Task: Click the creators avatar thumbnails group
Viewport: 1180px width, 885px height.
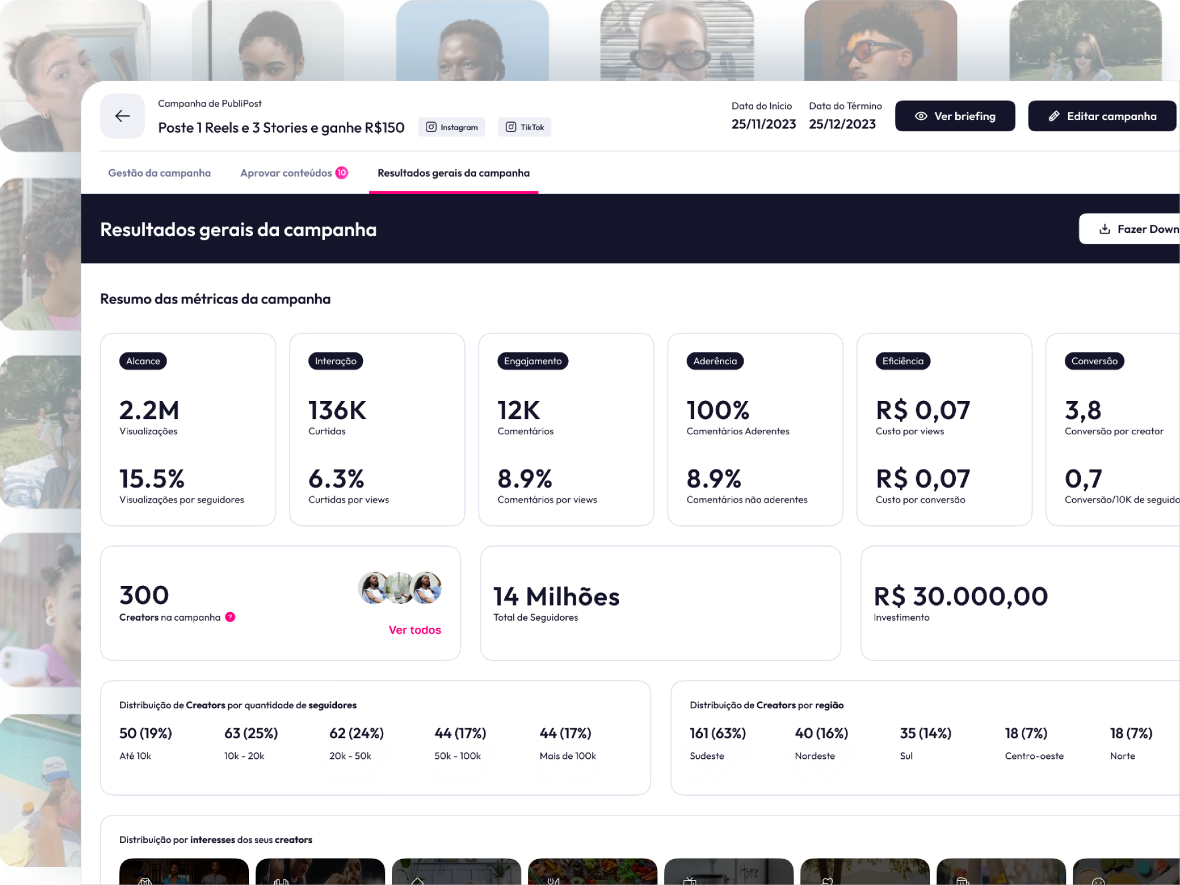Action: point(400,589)
